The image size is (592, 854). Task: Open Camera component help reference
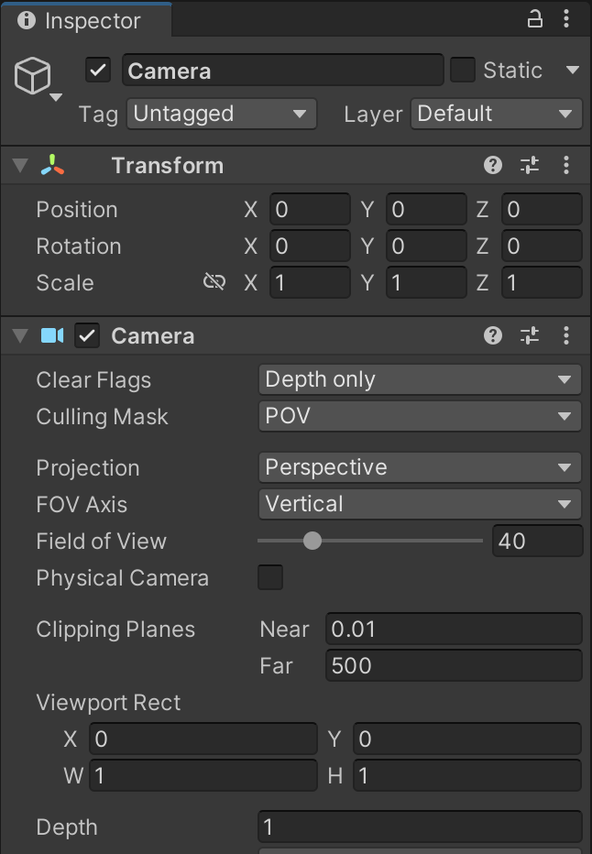coord(493,335)
